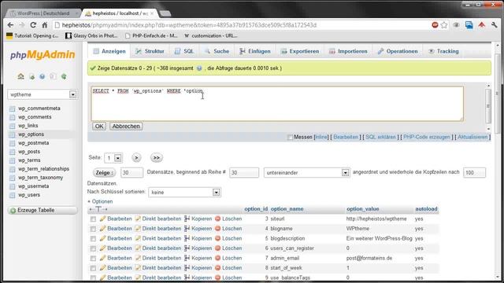Click inside the SQL query text area
This screenshot has height=283, width=504.
click(277, 103)
